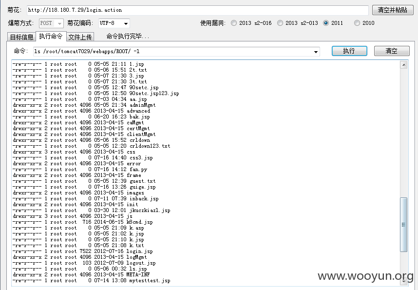Click the output line for k.asp

78,229
